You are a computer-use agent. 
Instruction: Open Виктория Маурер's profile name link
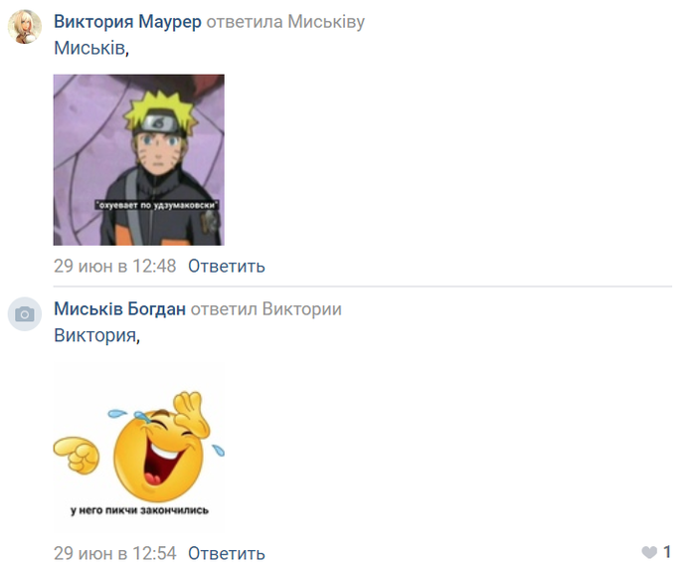[x=127, y=21]
